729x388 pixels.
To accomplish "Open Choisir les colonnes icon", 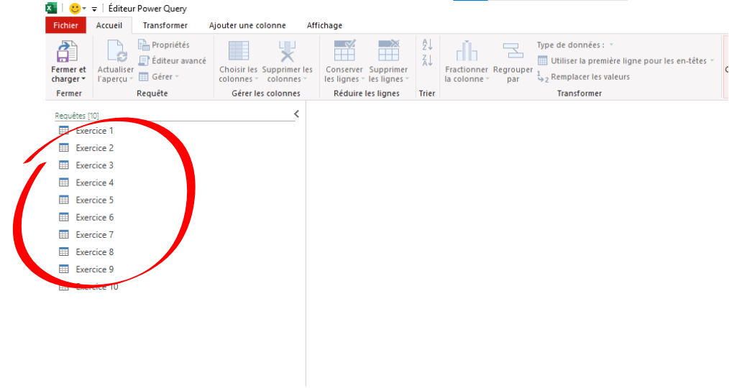I will pyautogui.click(x=238, y=52).
